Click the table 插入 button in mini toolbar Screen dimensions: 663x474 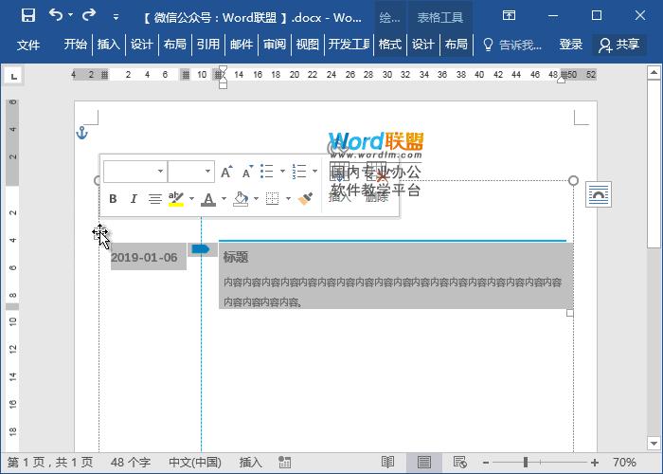coord(339,182)
